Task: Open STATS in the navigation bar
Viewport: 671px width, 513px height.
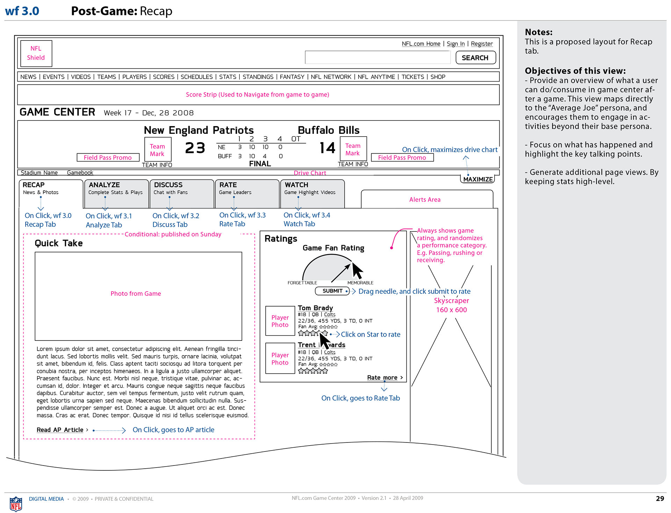Action: [228, 77]
